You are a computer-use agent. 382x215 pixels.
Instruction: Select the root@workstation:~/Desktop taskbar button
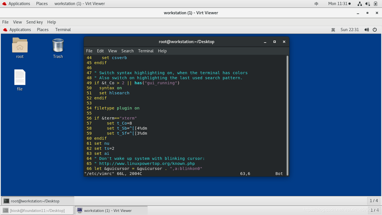pyautogui.click(x=38, y=201)
